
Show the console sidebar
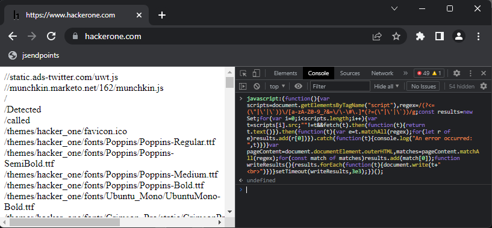click(243, 86)
